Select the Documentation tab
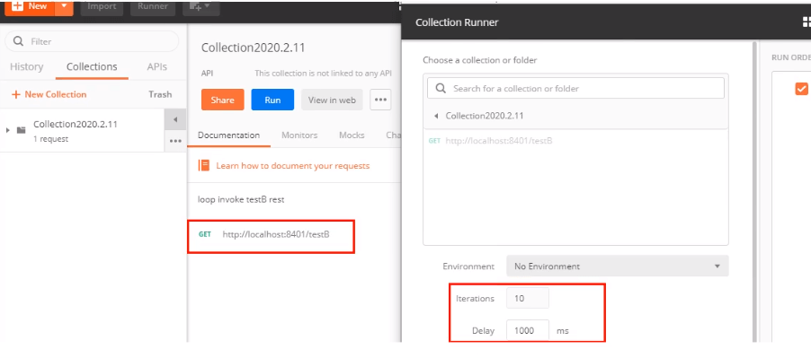The width and height of the screenshot is (811, 358). (x=228, y=135)
